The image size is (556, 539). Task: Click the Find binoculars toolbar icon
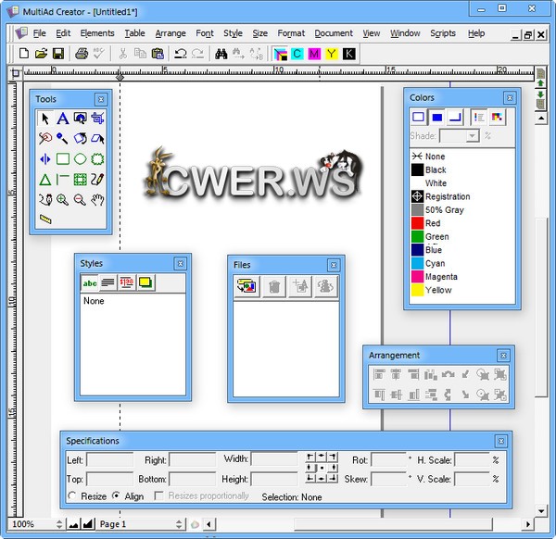[x=221, y=54]
